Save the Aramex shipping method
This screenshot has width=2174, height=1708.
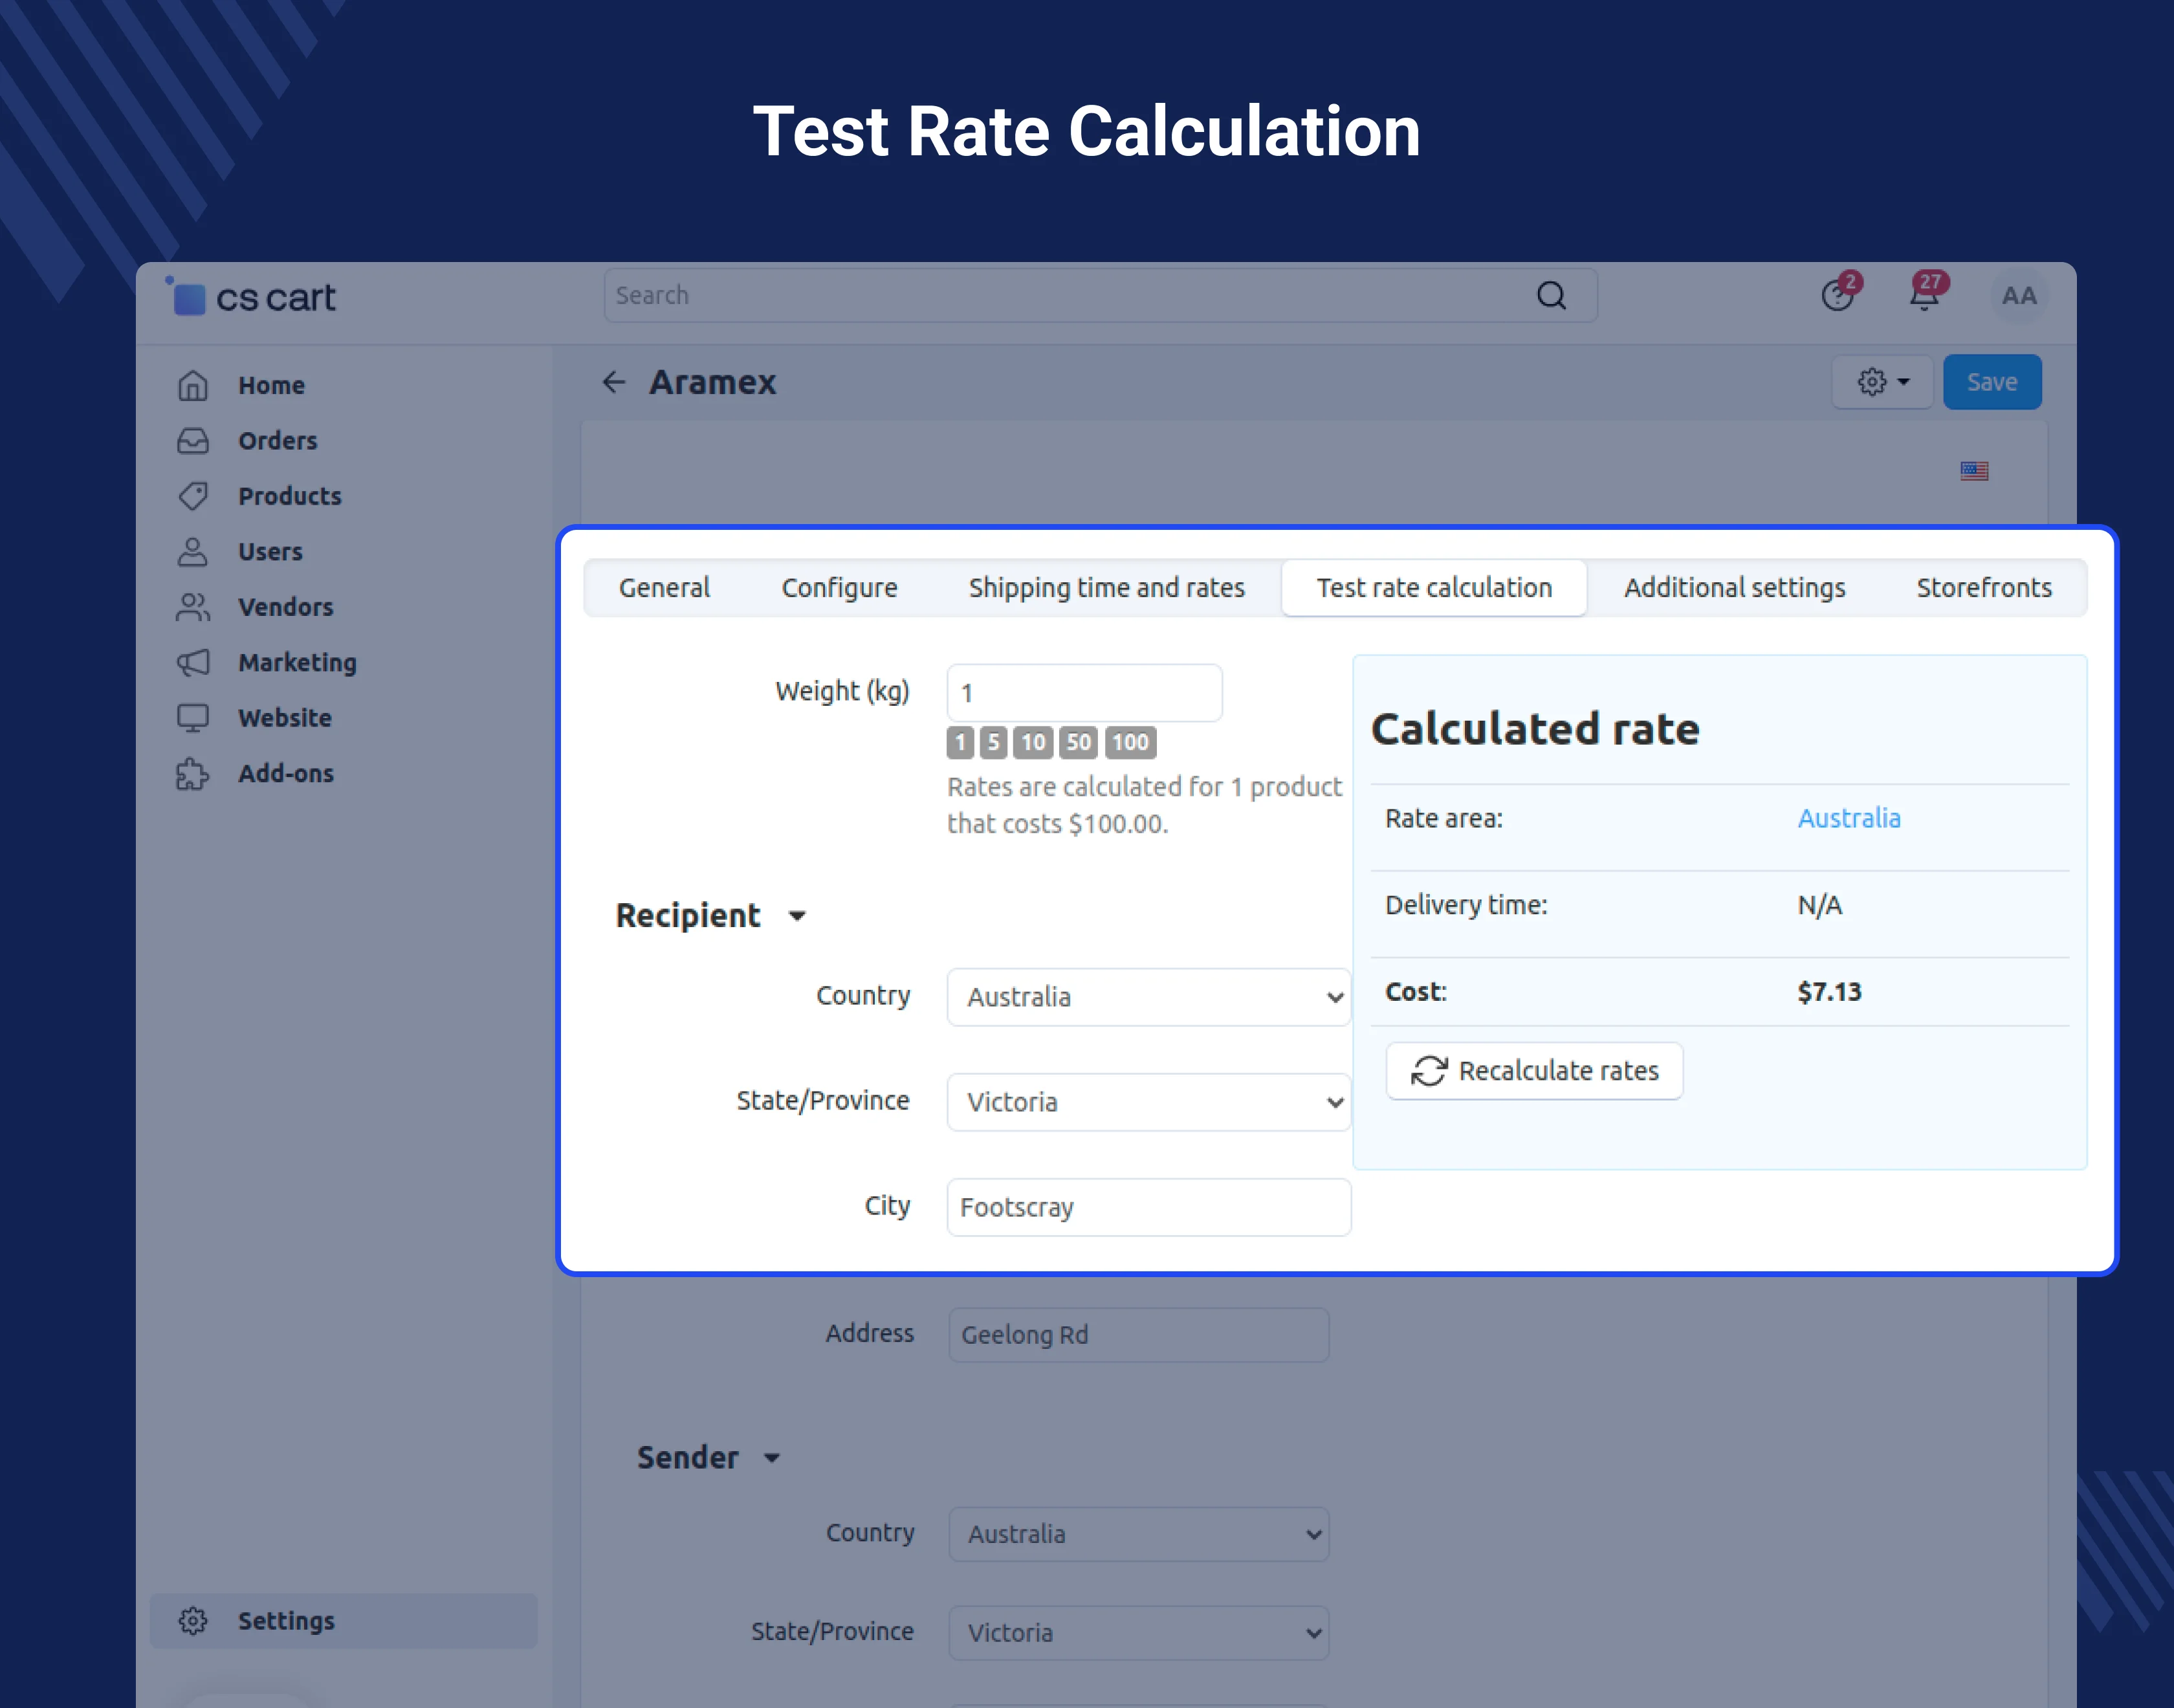[x=1991, y=382]
